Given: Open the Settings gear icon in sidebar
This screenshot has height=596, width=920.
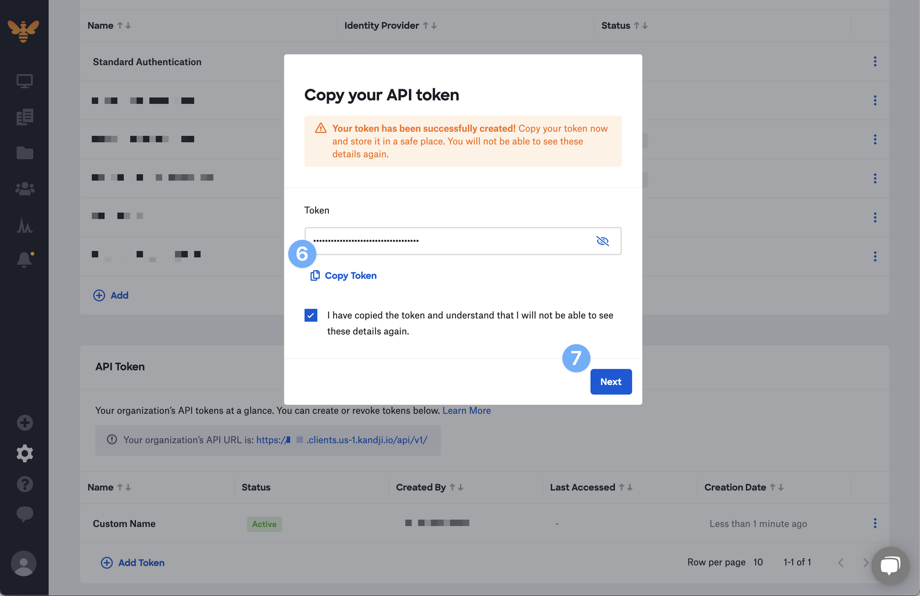Looking at the screenshot, I should tap(24, 453).
